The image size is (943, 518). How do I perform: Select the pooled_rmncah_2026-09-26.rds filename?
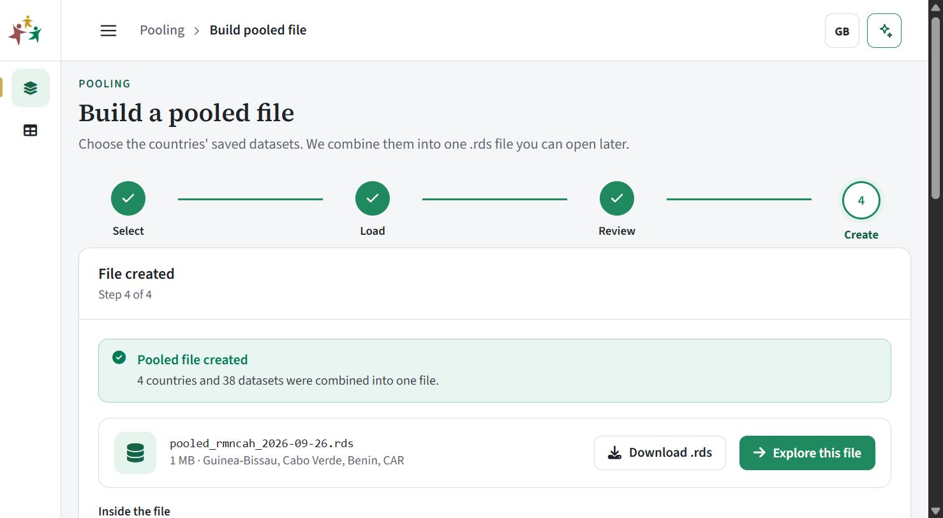pos(262,443)
